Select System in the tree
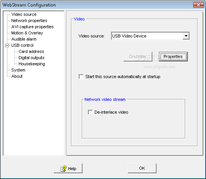 coord(18,70)
